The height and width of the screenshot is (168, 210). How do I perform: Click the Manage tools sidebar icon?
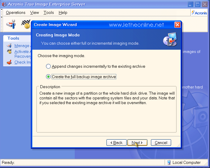click(9, 46)
